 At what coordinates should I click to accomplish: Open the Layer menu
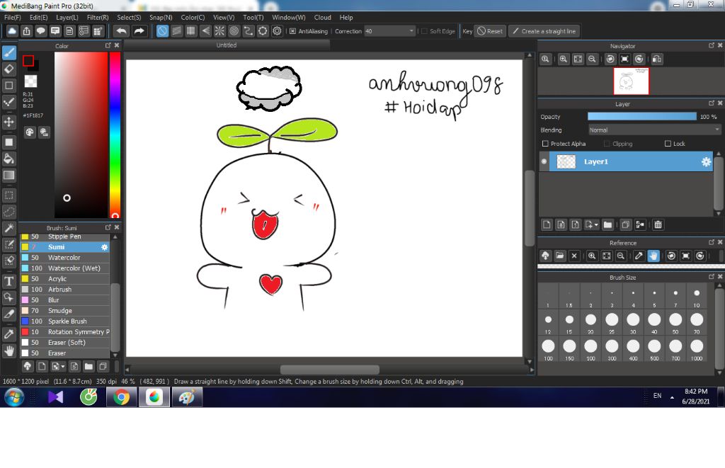point(67,18)
